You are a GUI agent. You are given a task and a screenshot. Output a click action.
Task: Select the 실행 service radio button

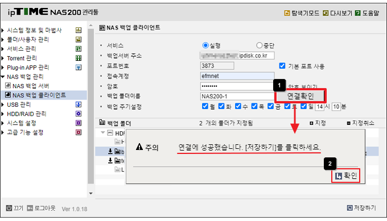coord(205,45)
